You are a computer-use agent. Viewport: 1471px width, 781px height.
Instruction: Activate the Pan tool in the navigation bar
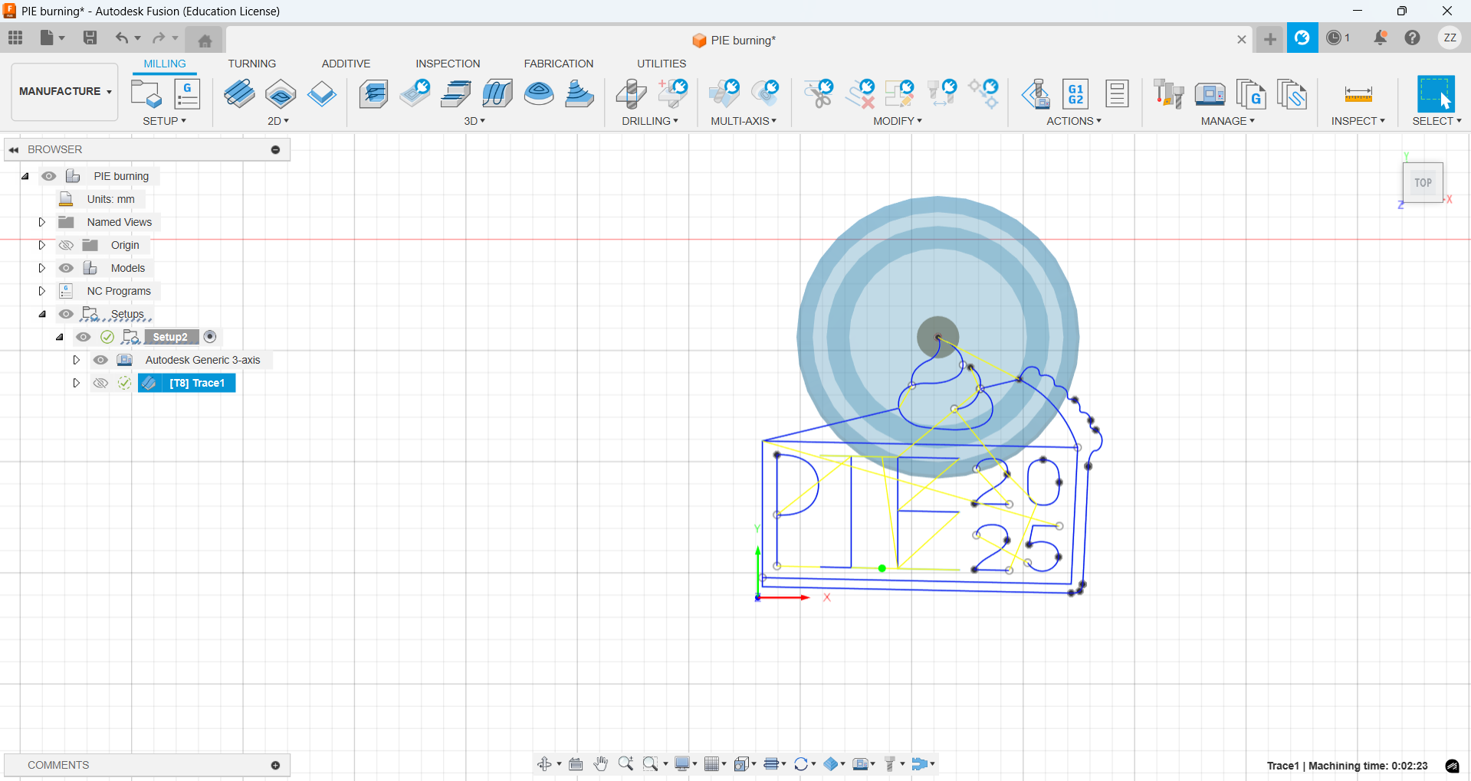(x=601, y=763)
